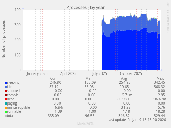171x128 pixels.
Task: Click the idle legend color swatch
Action: tap(6, 87)
